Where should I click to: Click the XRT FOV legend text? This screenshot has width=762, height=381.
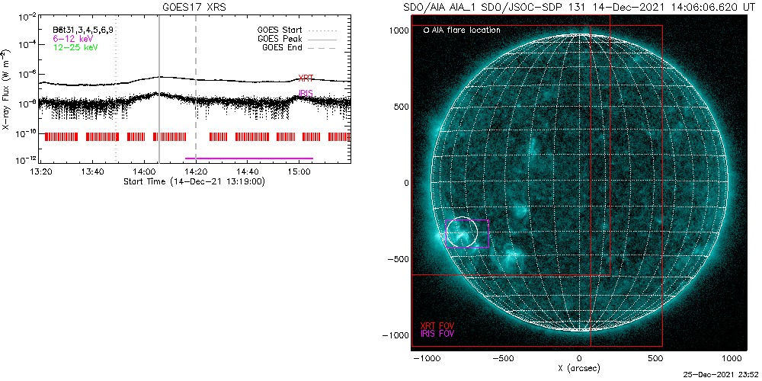click(x=437, y=325)
